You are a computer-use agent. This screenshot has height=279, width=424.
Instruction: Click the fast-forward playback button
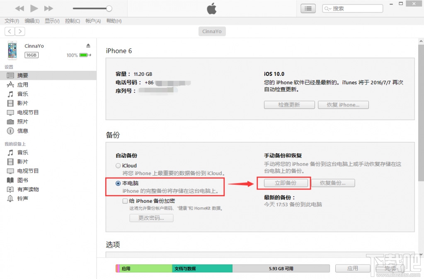click(x=48, y=8)
